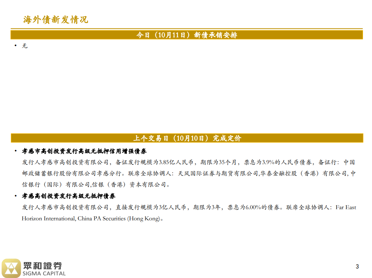Click heading 孝感市高创投资发行高级无抵押信用增强债券

(84, 151)
